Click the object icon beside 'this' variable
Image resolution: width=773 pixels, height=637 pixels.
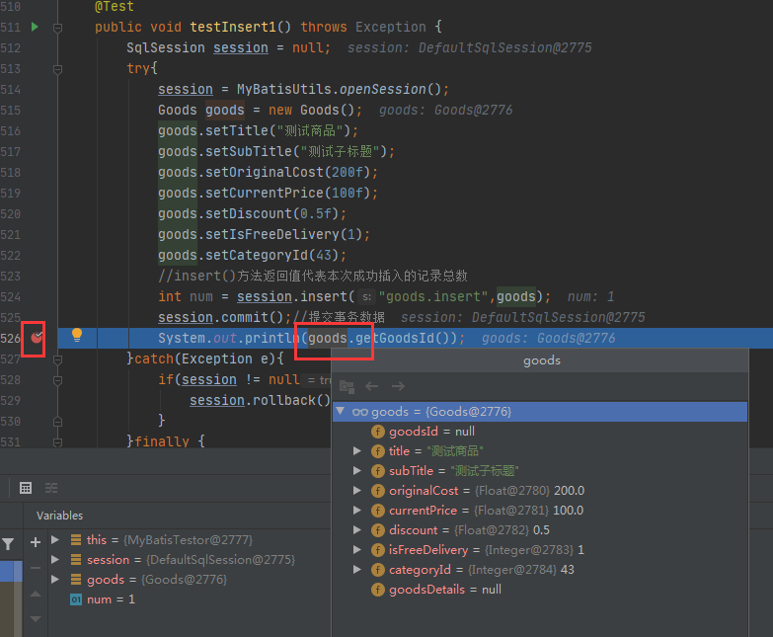coord(76,540)
